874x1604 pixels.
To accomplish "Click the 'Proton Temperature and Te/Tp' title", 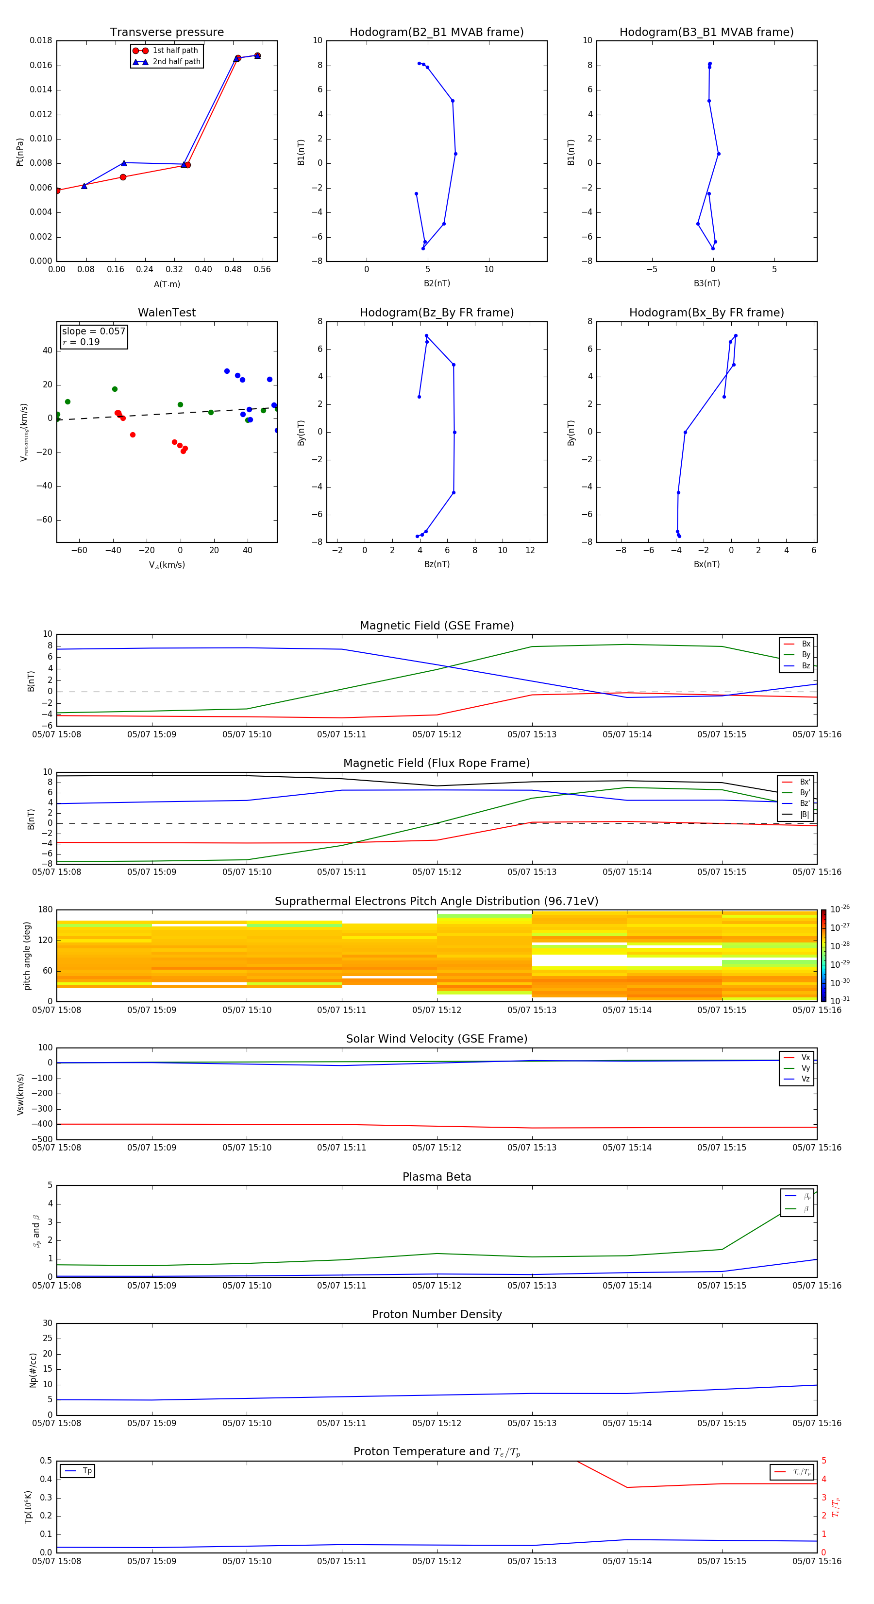I will 437,1451.
